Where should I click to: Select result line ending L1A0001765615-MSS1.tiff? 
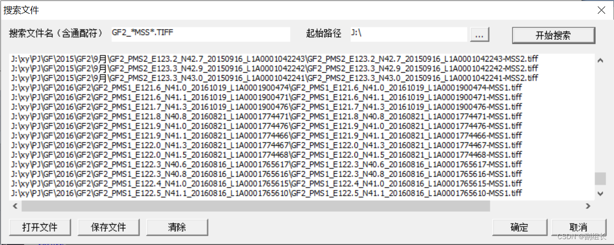click(x=266, y=184)
